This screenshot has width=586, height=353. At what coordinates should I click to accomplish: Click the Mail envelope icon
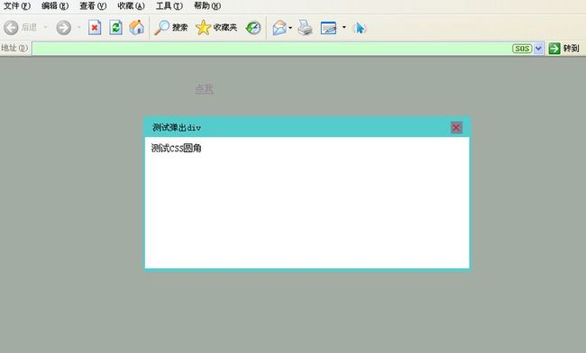tap(279, 28)
